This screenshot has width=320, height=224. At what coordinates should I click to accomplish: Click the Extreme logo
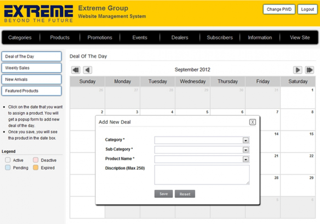[39, 14]
